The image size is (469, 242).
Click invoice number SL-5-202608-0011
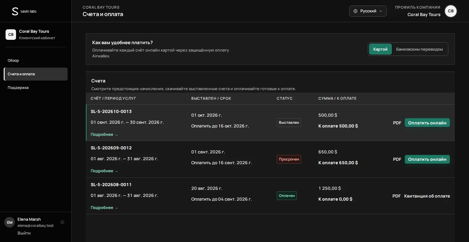click(111, 185)
